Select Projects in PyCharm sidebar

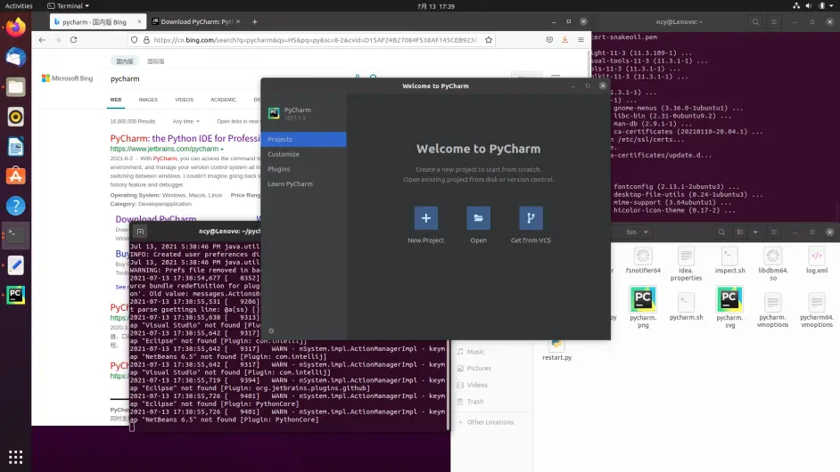[303, 139]
